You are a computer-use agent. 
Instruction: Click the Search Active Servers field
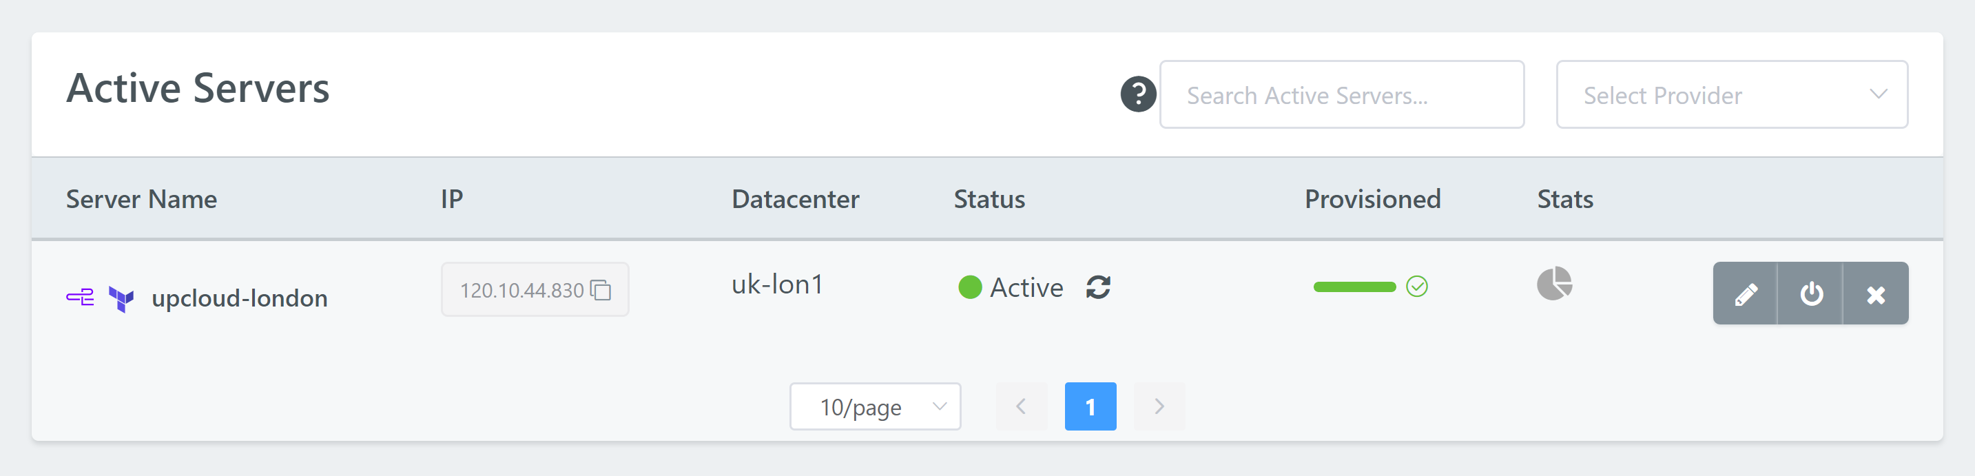(1341, 95)
